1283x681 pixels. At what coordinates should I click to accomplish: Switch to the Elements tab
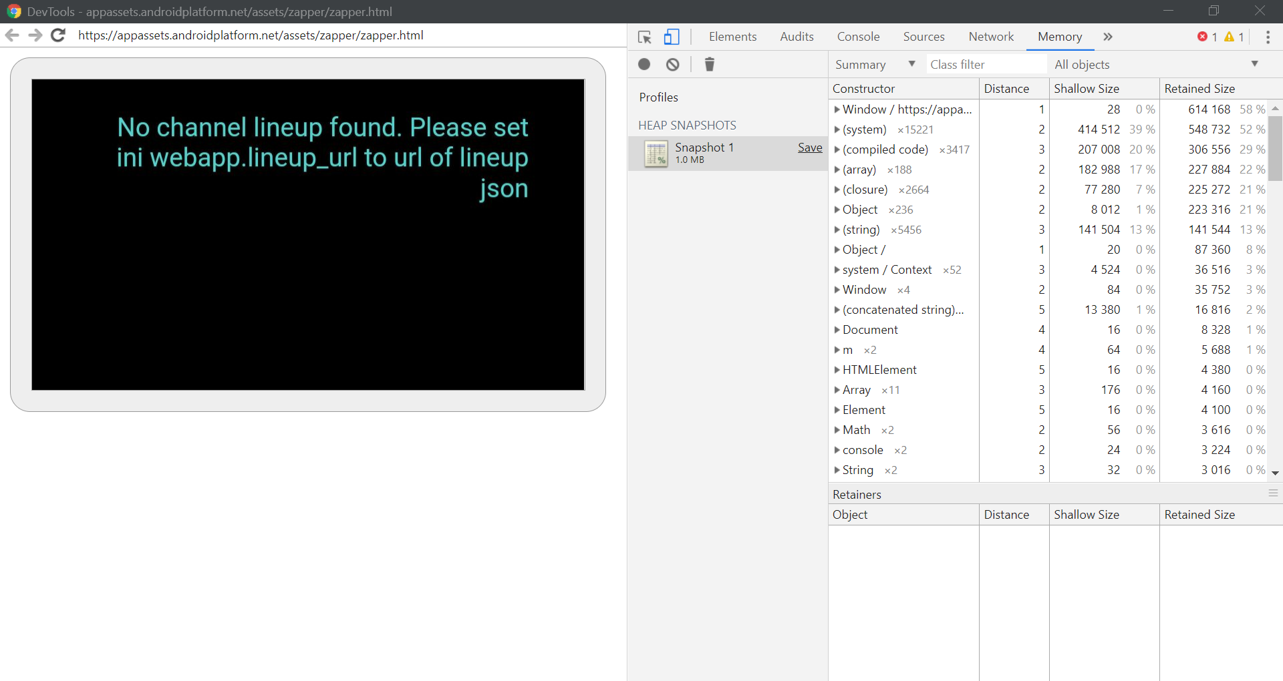(732, 37)
